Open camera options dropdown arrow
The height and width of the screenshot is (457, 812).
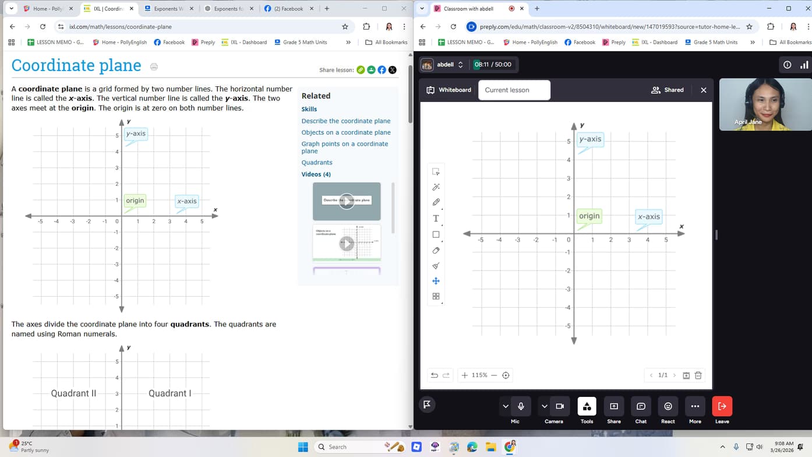click(x=544, y=406)
